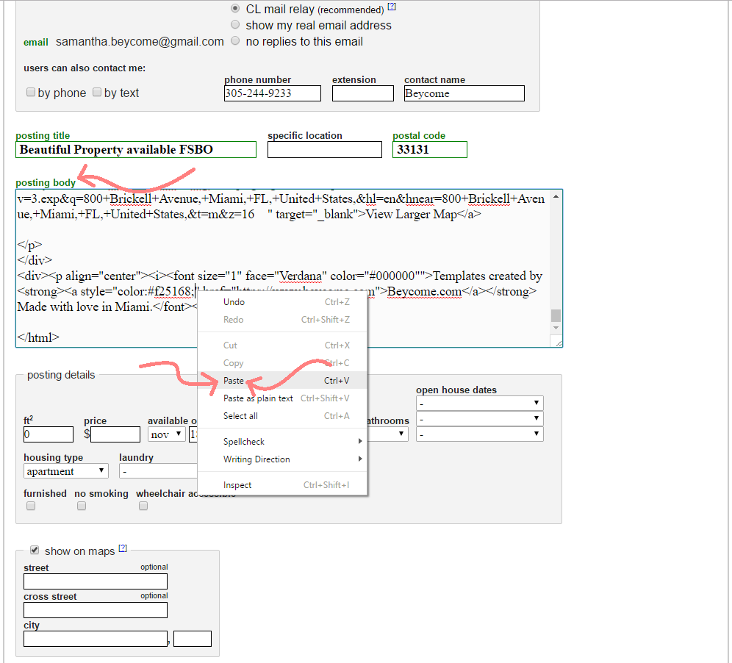The width and height of the screenshot is (732, 663).
Task: Click Inspect in context menu
Action: [x=237, y=485]
